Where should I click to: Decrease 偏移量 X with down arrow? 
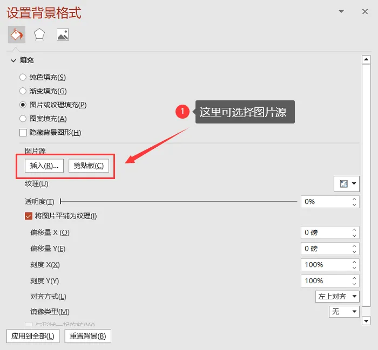(x=354, y=236)
